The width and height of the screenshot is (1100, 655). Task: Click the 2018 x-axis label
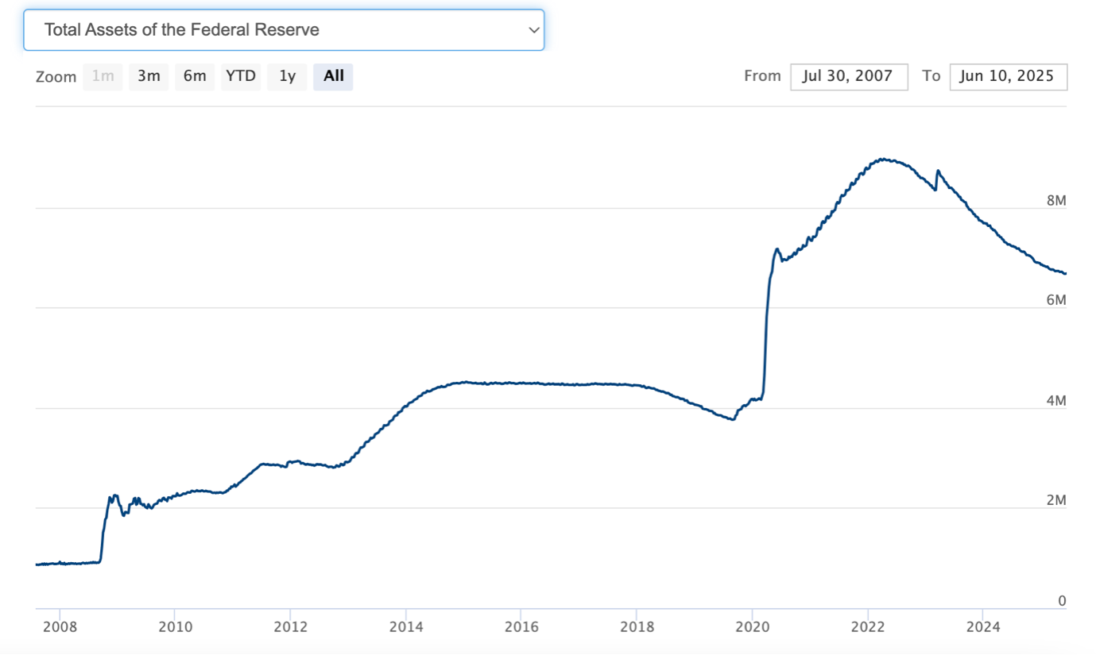coord(635,626)
